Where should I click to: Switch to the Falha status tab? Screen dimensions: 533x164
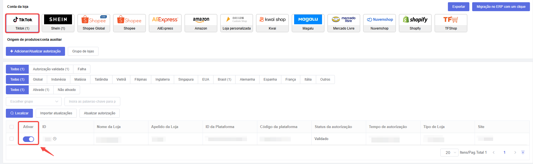[82, 69]
